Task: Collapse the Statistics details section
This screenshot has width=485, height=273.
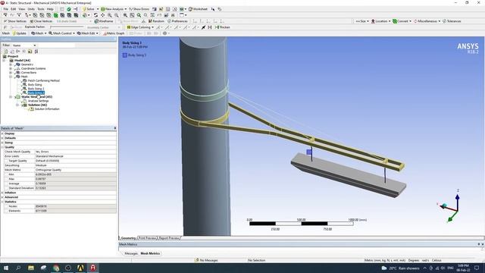Action: (x=2, y=202)
